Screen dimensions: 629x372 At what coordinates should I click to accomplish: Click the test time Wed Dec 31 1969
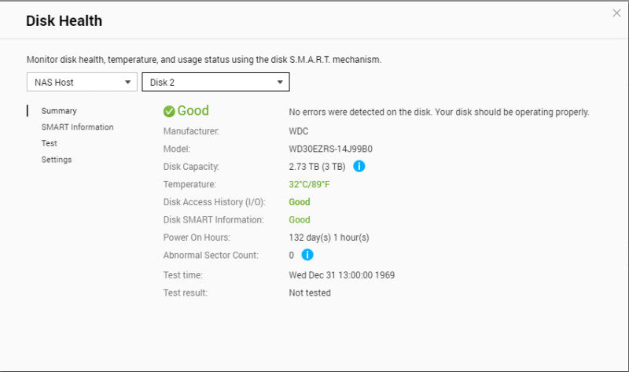click(342, 275)
